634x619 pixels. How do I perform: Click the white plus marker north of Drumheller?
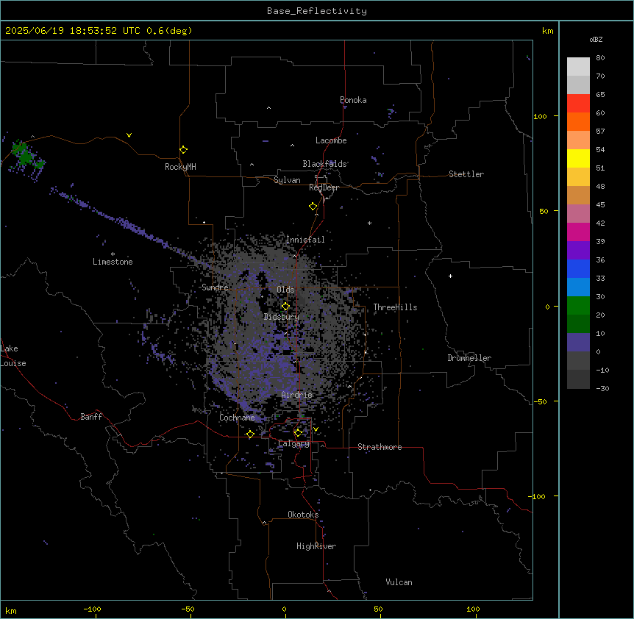click(x=450, y=276)
